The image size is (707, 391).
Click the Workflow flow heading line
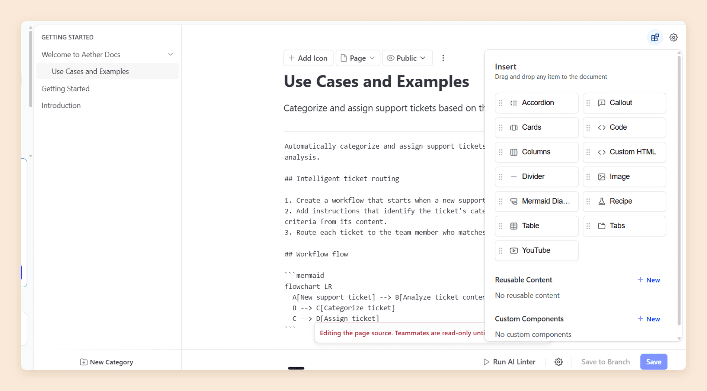(316, 254)
